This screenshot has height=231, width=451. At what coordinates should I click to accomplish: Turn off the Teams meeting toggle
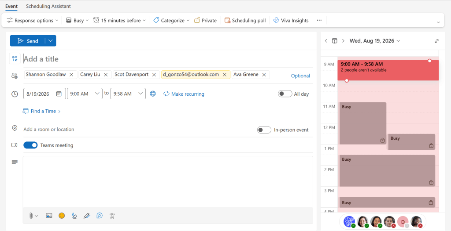(x=30, y=145)
